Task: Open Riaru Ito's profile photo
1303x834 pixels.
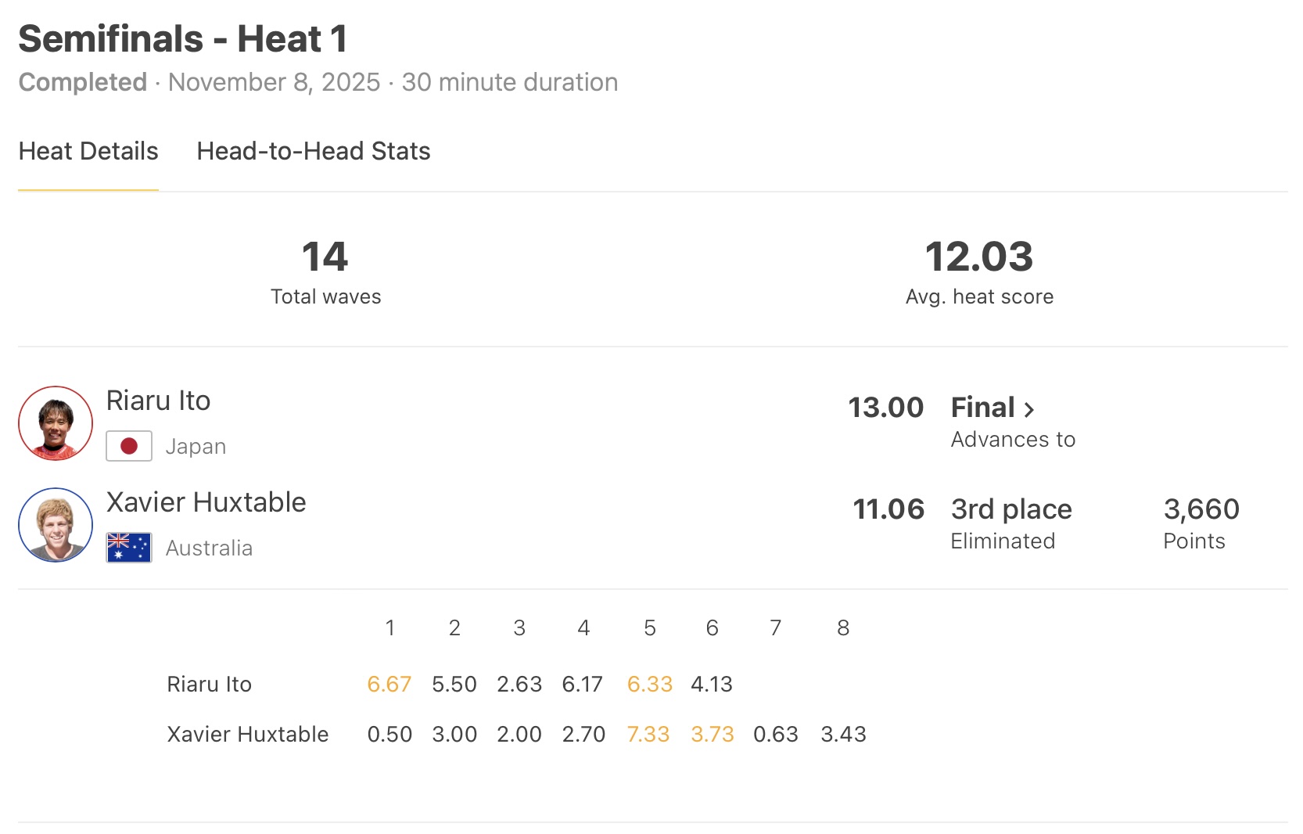Action: click(56, 423)
